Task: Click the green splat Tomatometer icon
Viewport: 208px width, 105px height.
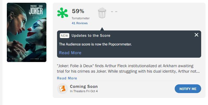Action: tap(63, 13)
